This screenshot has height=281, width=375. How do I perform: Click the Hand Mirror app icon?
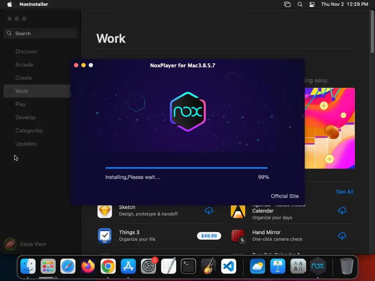[238, 236]
